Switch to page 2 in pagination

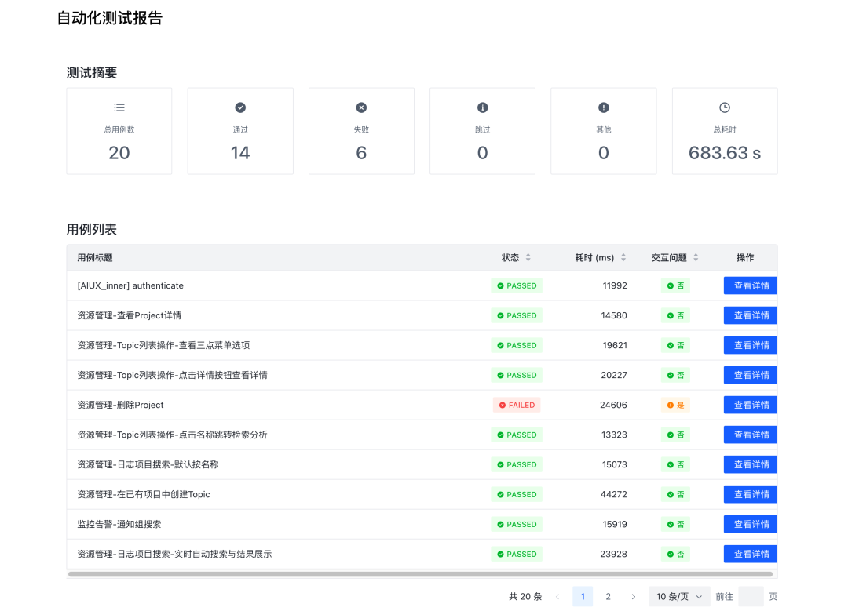tap(608, 596)
